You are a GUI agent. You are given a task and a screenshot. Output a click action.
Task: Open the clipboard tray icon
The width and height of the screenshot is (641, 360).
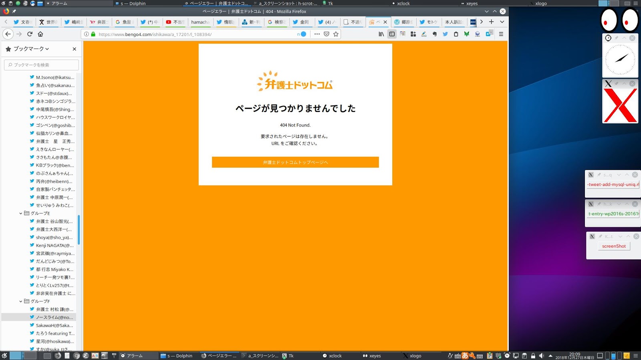pyautogui.click(x=524, y=356)
